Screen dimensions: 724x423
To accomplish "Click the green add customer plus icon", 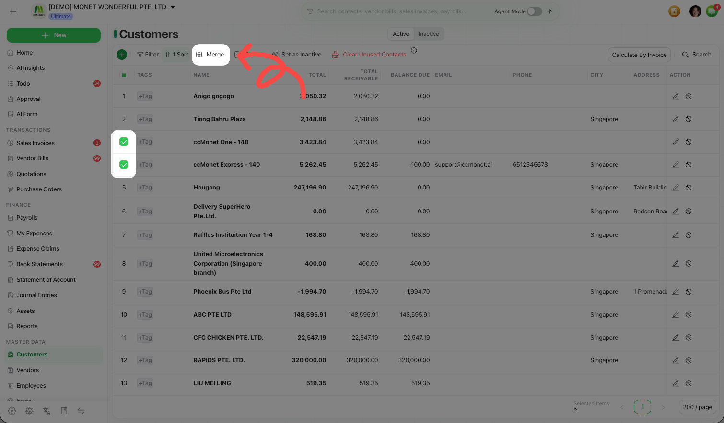I will pos(122,55).
